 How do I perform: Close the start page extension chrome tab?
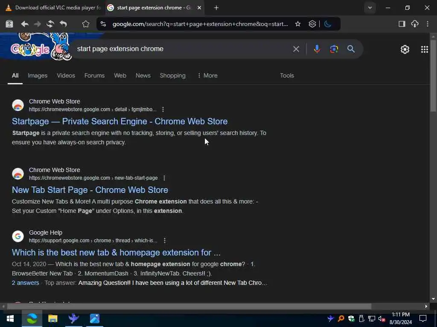coord(199,8)
